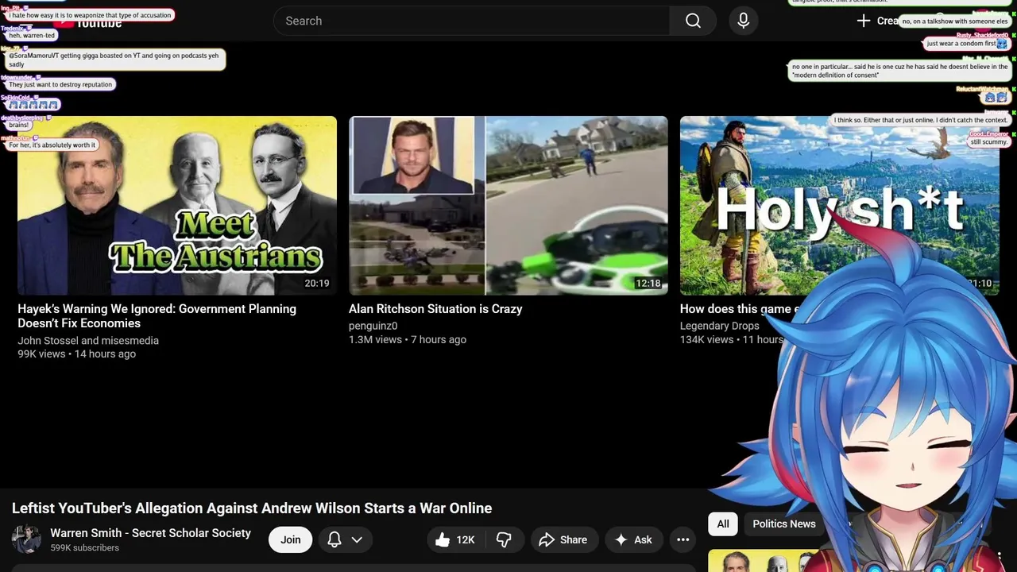Viewport: 1017px width, 572px height.
Task: Click the 20:19 duration badge
Action: (x=317, y=284)
